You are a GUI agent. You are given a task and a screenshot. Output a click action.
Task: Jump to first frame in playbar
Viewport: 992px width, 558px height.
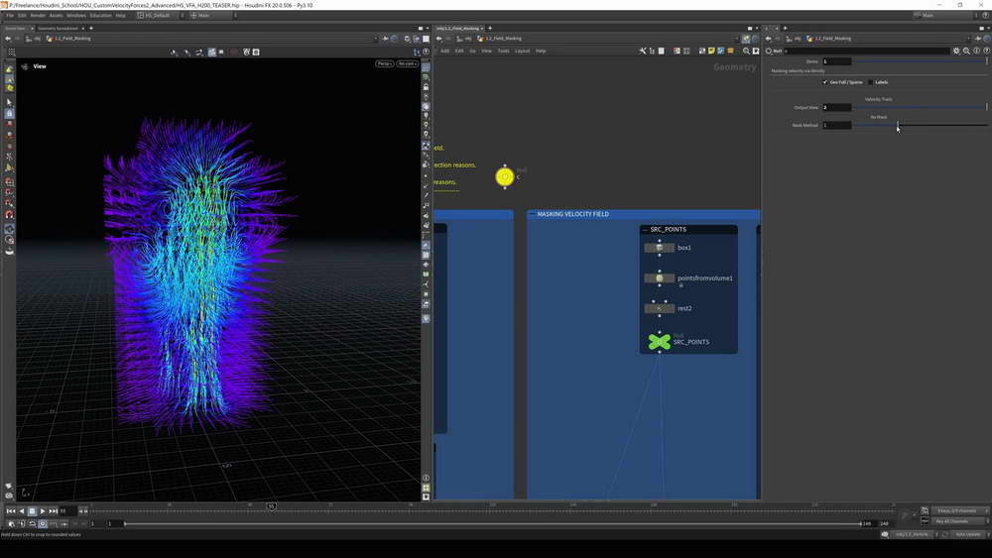(x=11, y=511)
